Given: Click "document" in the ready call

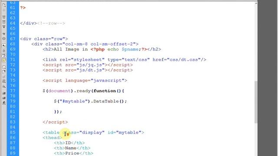Looking at the screenshot, I should [60, 91].
